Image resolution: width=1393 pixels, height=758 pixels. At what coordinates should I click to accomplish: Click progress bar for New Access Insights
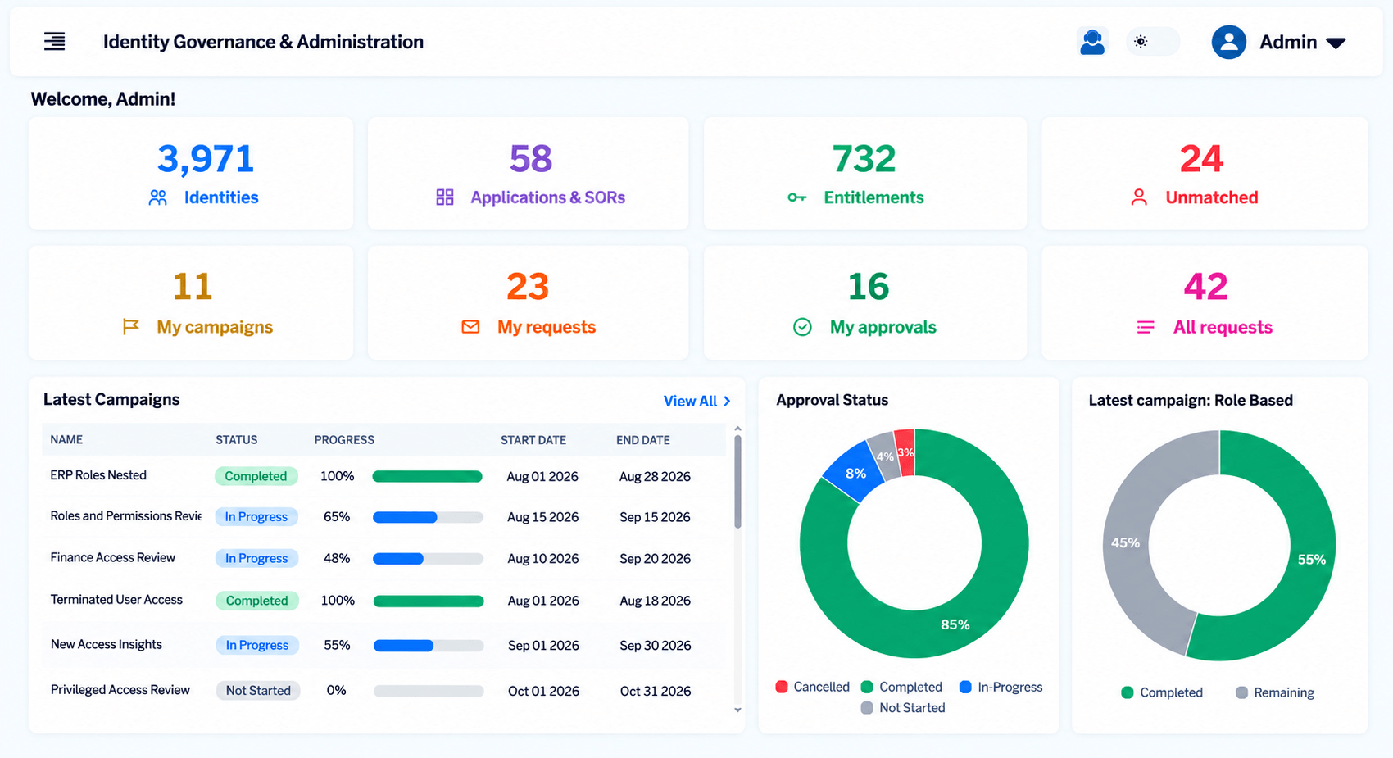429,646
